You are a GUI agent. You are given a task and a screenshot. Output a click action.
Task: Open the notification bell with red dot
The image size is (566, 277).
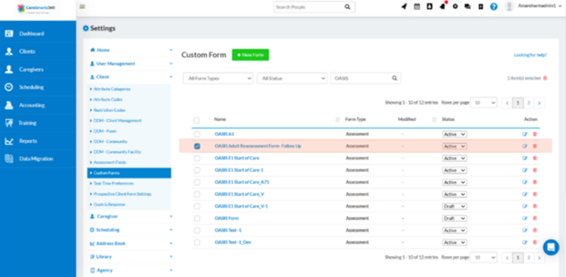click(x=443, y=6)
